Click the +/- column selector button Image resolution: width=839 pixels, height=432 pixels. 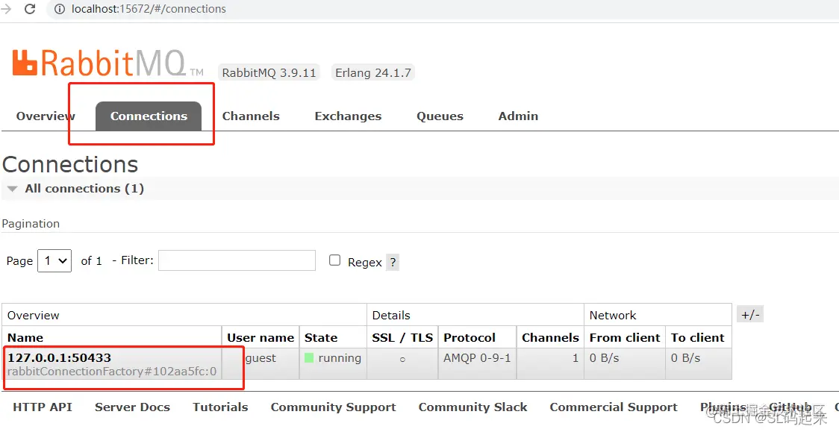pos(750,314)
